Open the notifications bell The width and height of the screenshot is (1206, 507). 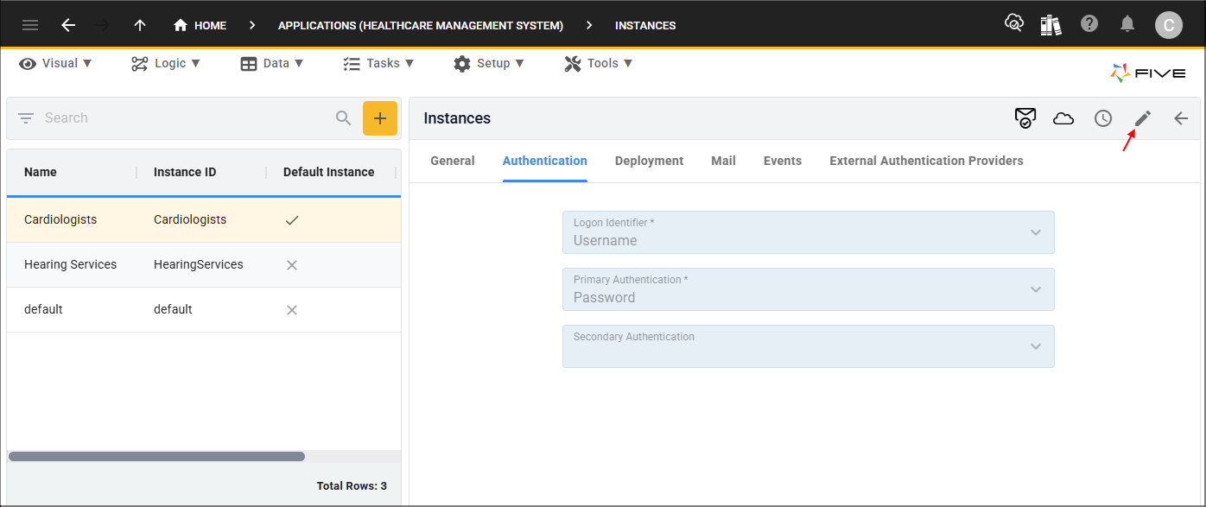[x=1127, y=24]
